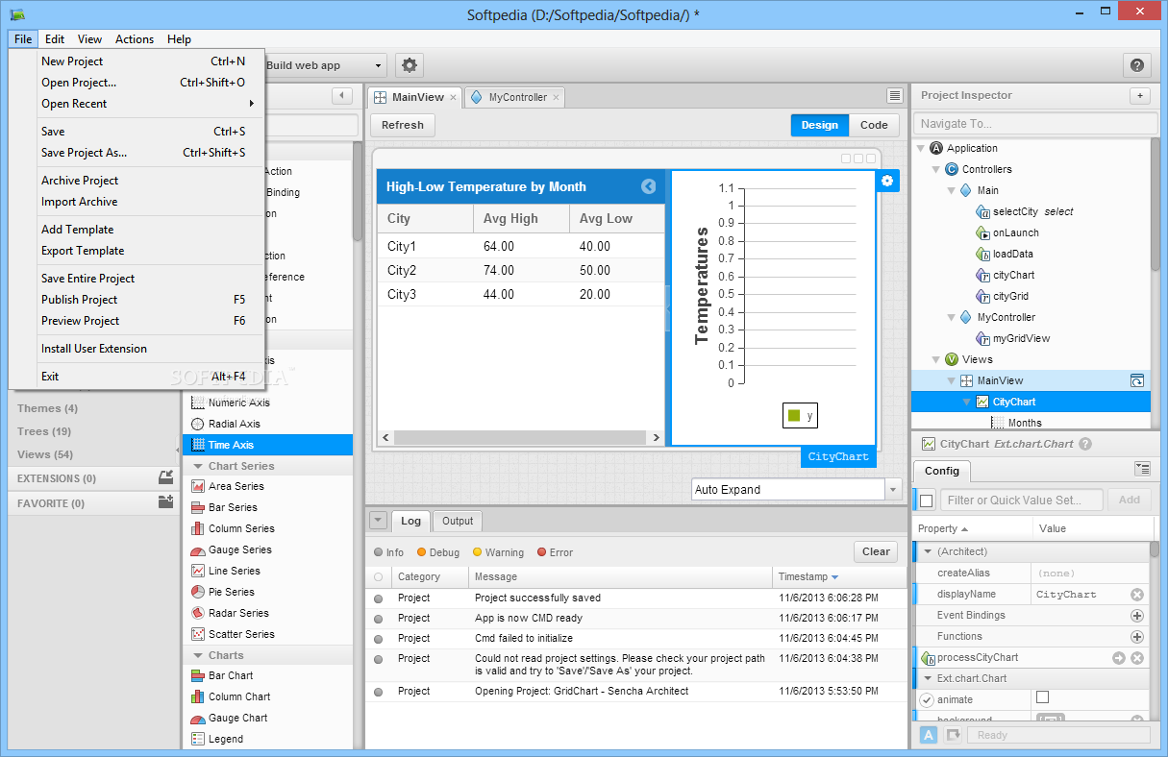Open the settings gear in the toolbar
Viewport: 1168px width, 757px height.
click(x=410, y=65)
